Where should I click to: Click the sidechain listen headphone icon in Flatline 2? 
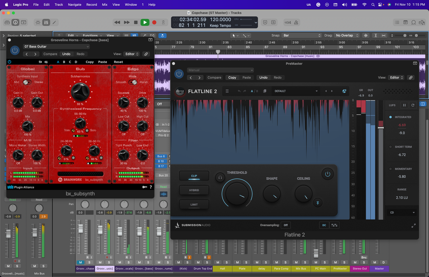[x=220, y=177]
